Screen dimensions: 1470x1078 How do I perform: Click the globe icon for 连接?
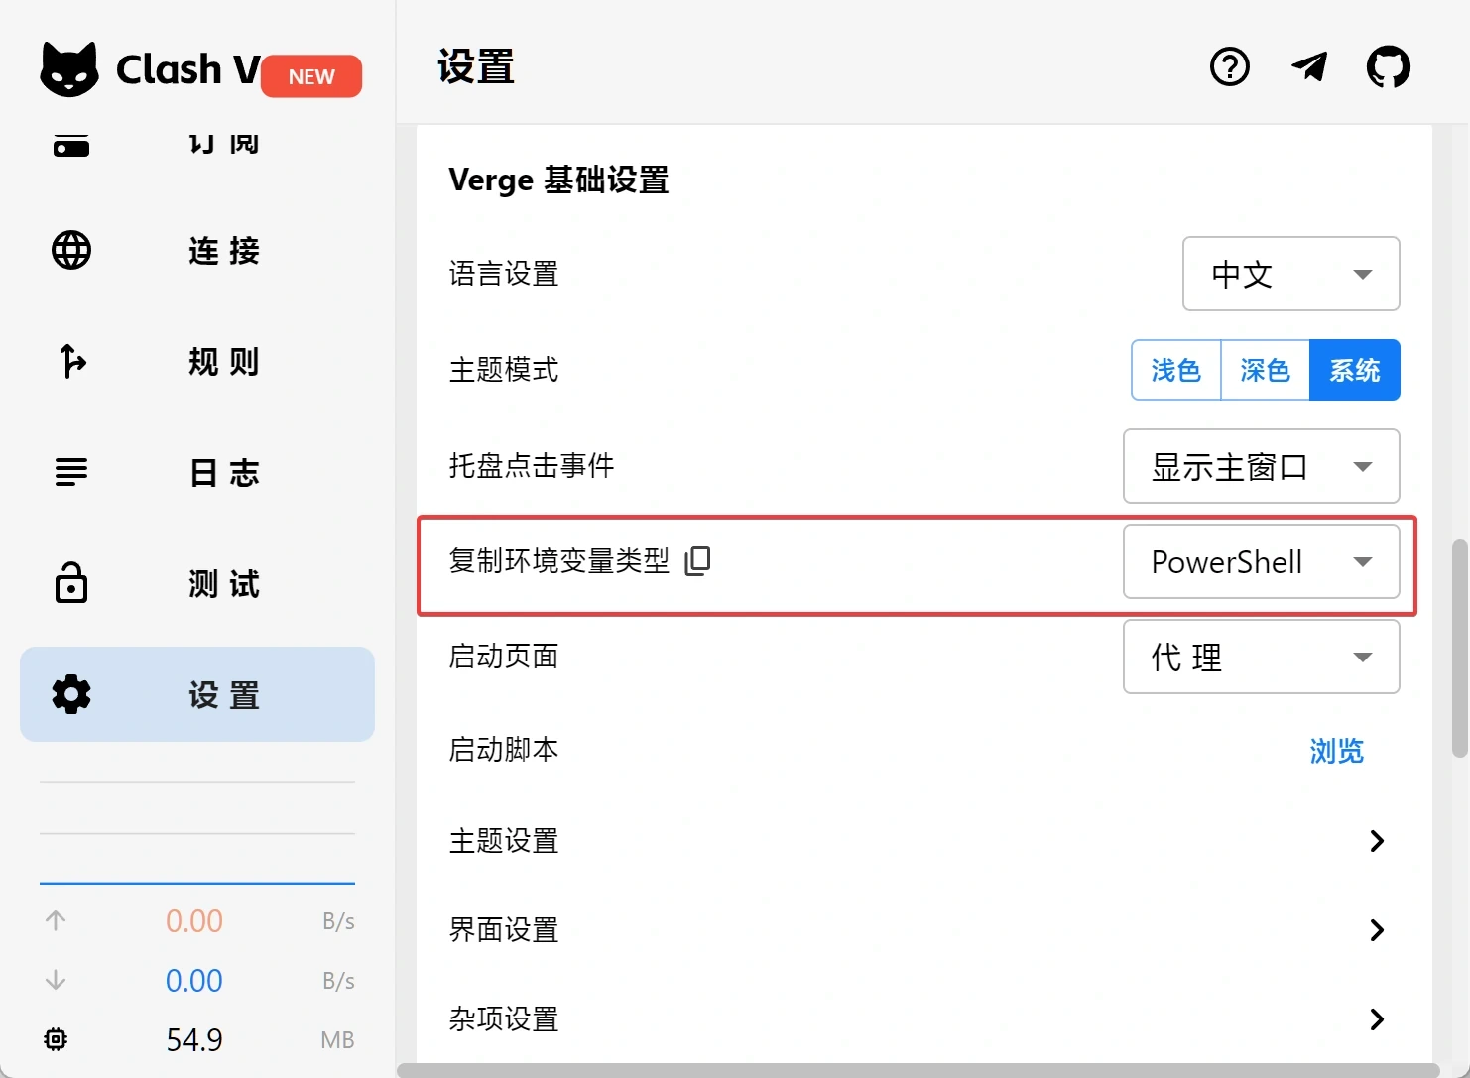pyautogui.click(x=71, y=250)
